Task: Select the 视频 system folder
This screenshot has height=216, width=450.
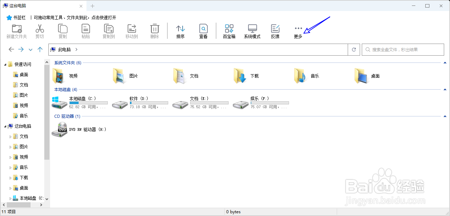Action: (x=65, y=76)
